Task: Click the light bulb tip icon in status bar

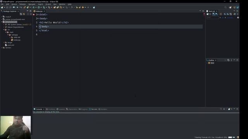Action: [x=238, y=137]
